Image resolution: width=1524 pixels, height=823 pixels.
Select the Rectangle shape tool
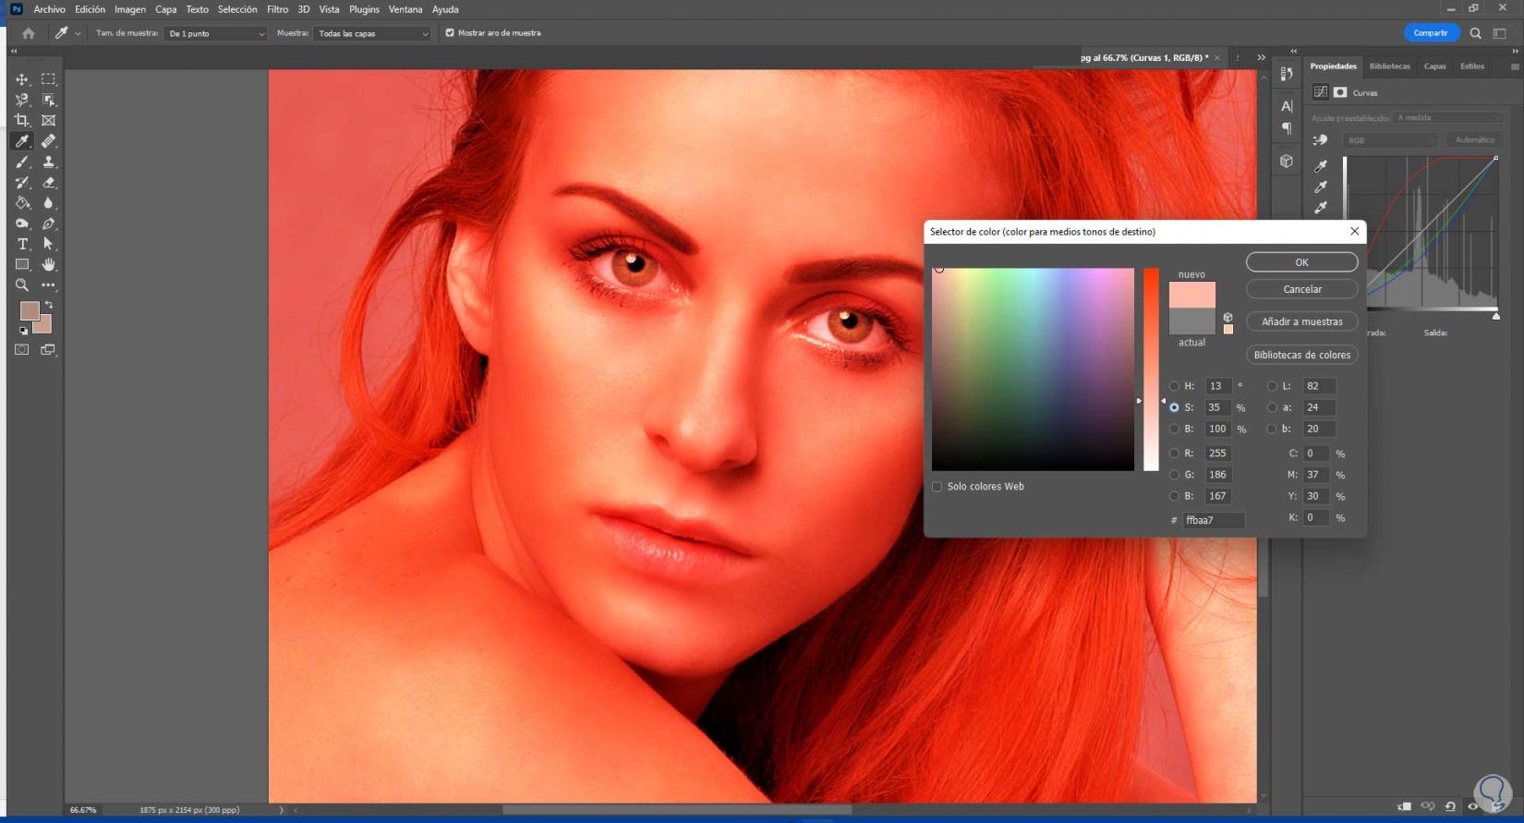(22, 265)
